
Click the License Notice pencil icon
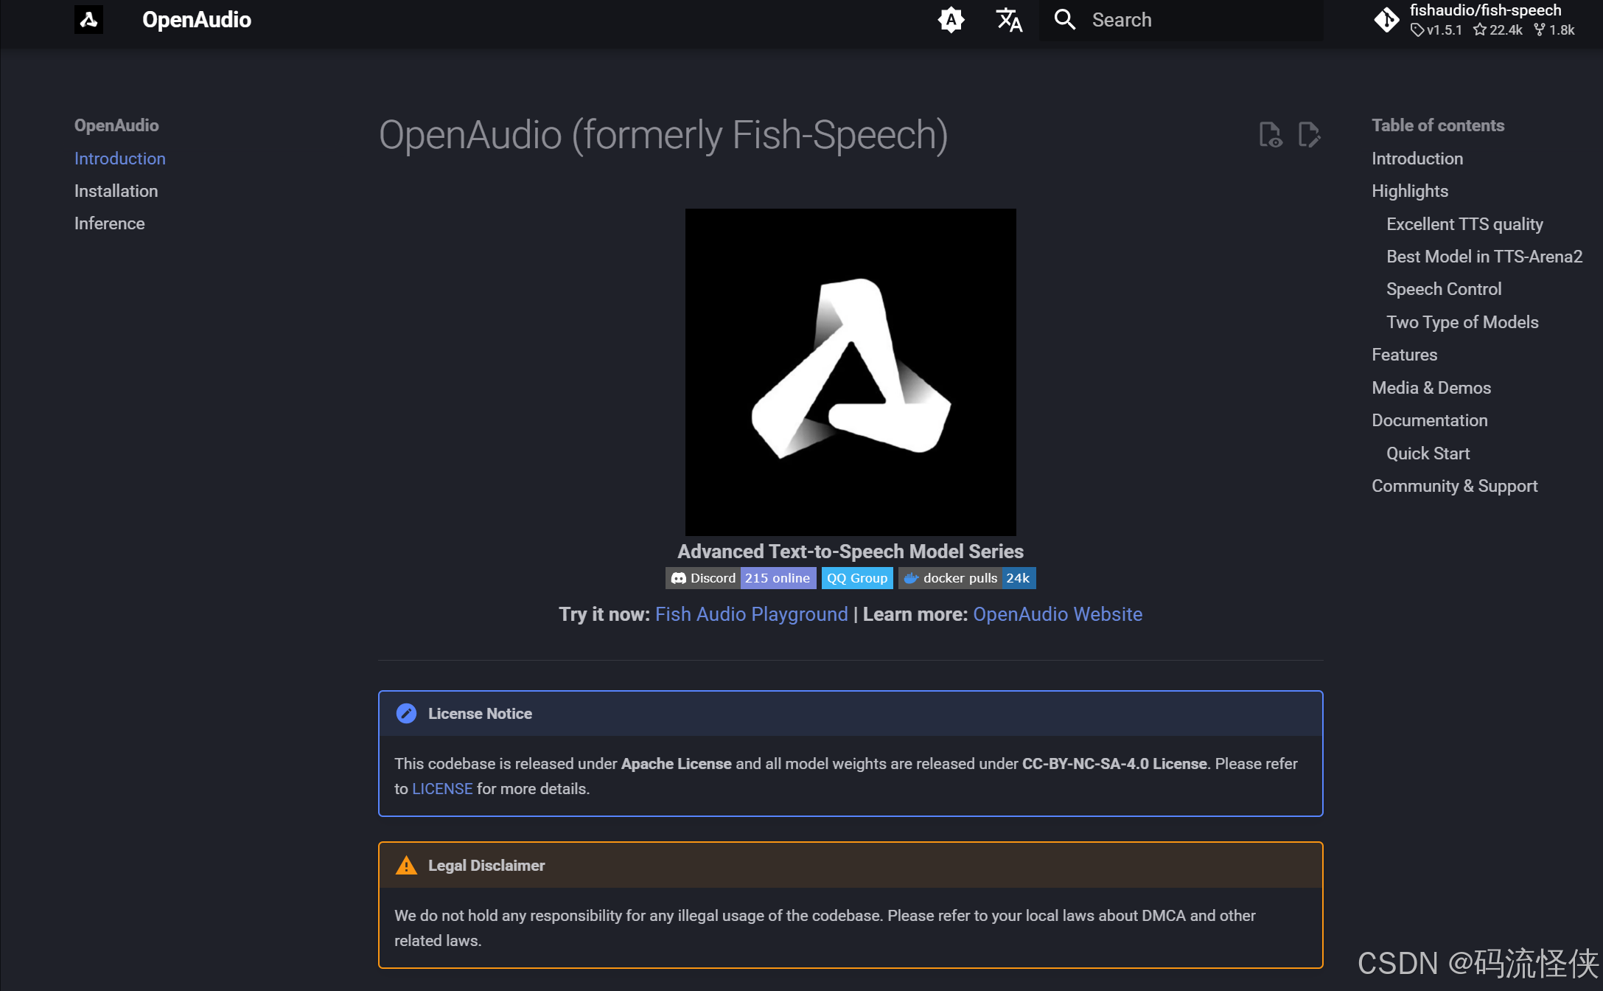(x=406, y=714)
